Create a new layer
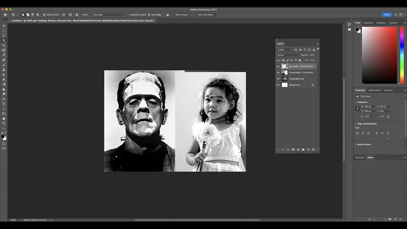This screenshot has height=229, width=407. [308, 149]
